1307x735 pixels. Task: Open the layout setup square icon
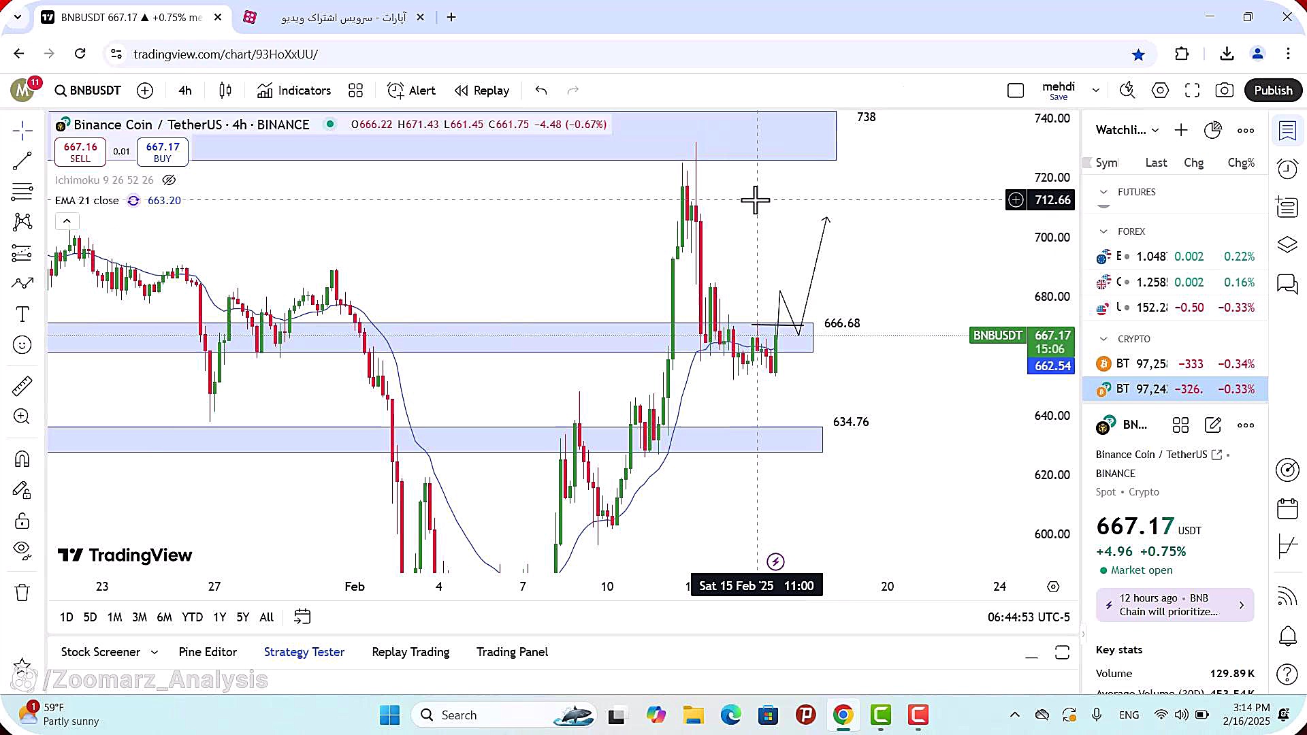pos(1016,91)
